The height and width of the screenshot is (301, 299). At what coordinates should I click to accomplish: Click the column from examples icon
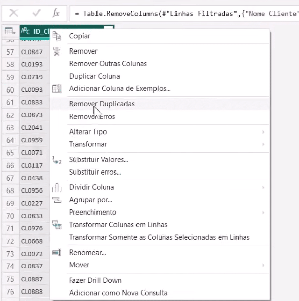click(x=57, y=88)
